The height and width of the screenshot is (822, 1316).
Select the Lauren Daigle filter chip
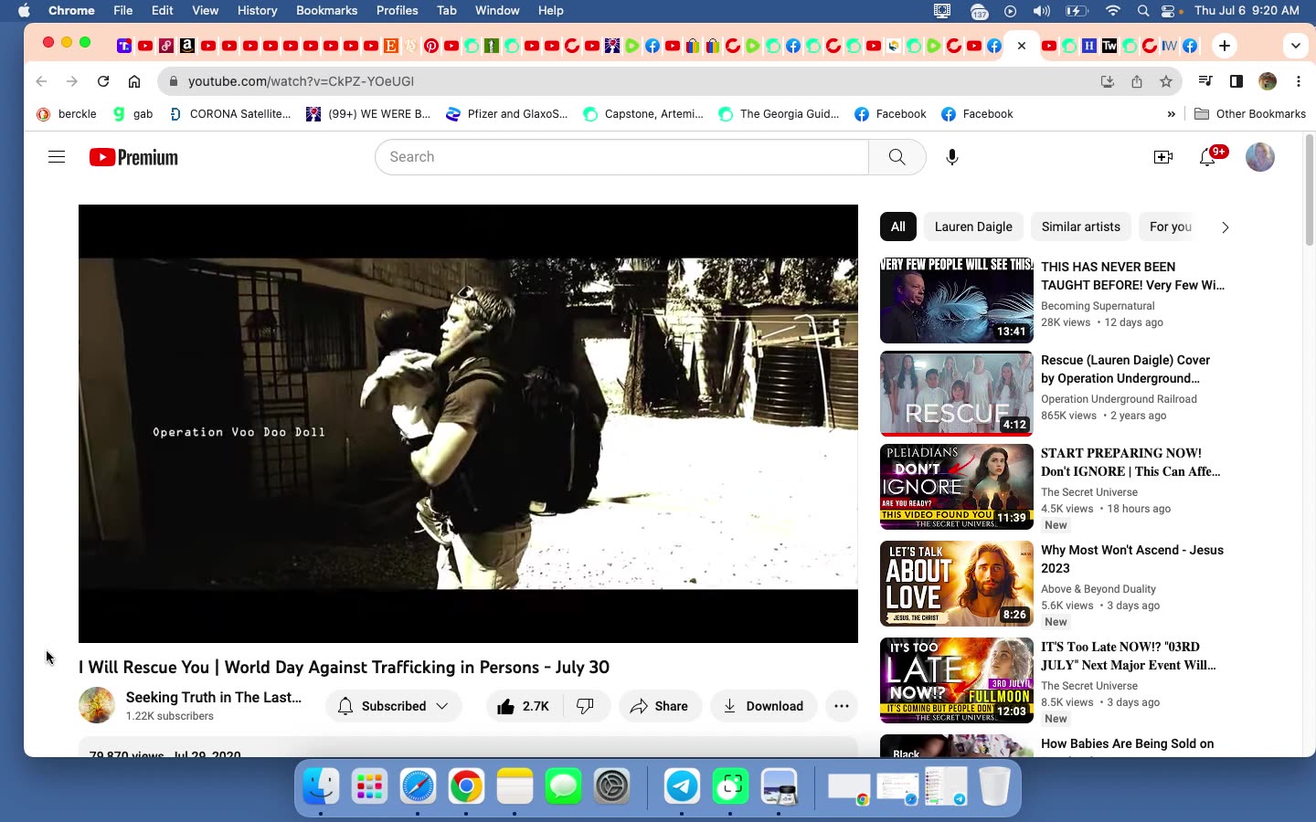click(x=973, y=227)
